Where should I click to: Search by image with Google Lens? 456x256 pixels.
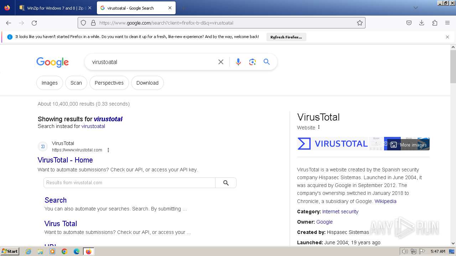[253, 62]
